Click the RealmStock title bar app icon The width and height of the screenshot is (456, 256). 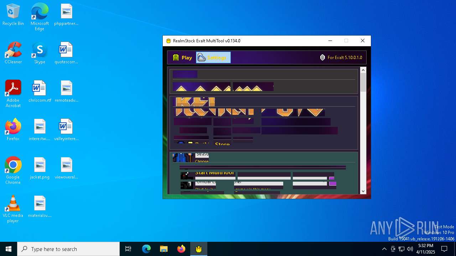pos(169,41)
